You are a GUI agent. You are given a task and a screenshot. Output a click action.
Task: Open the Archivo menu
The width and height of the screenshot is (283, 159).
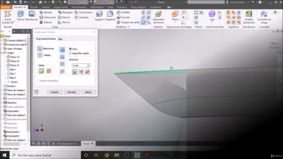point(5,7)
